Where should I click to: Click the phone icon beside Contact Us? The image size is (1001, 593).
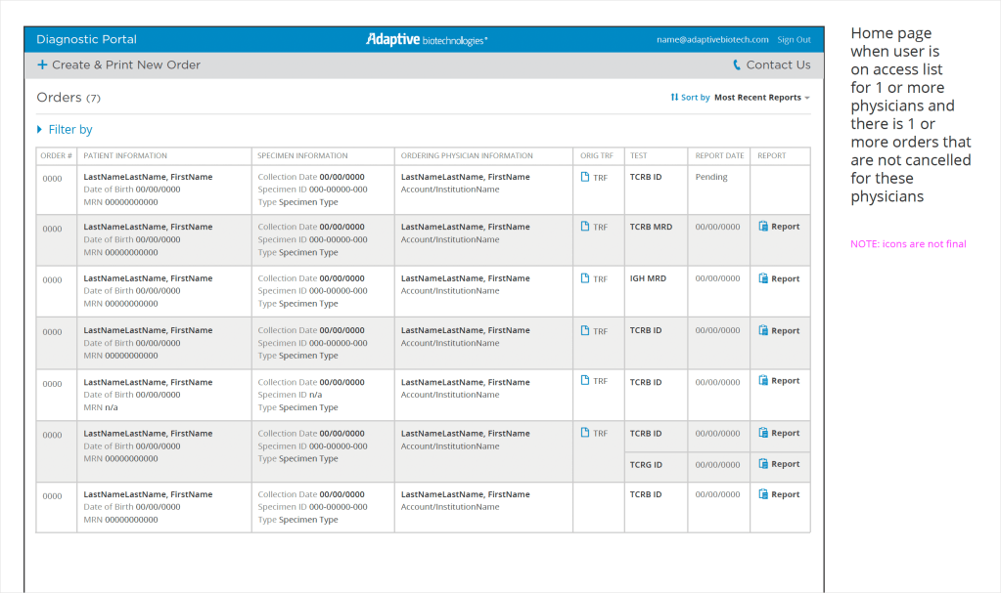pos(737,65)
